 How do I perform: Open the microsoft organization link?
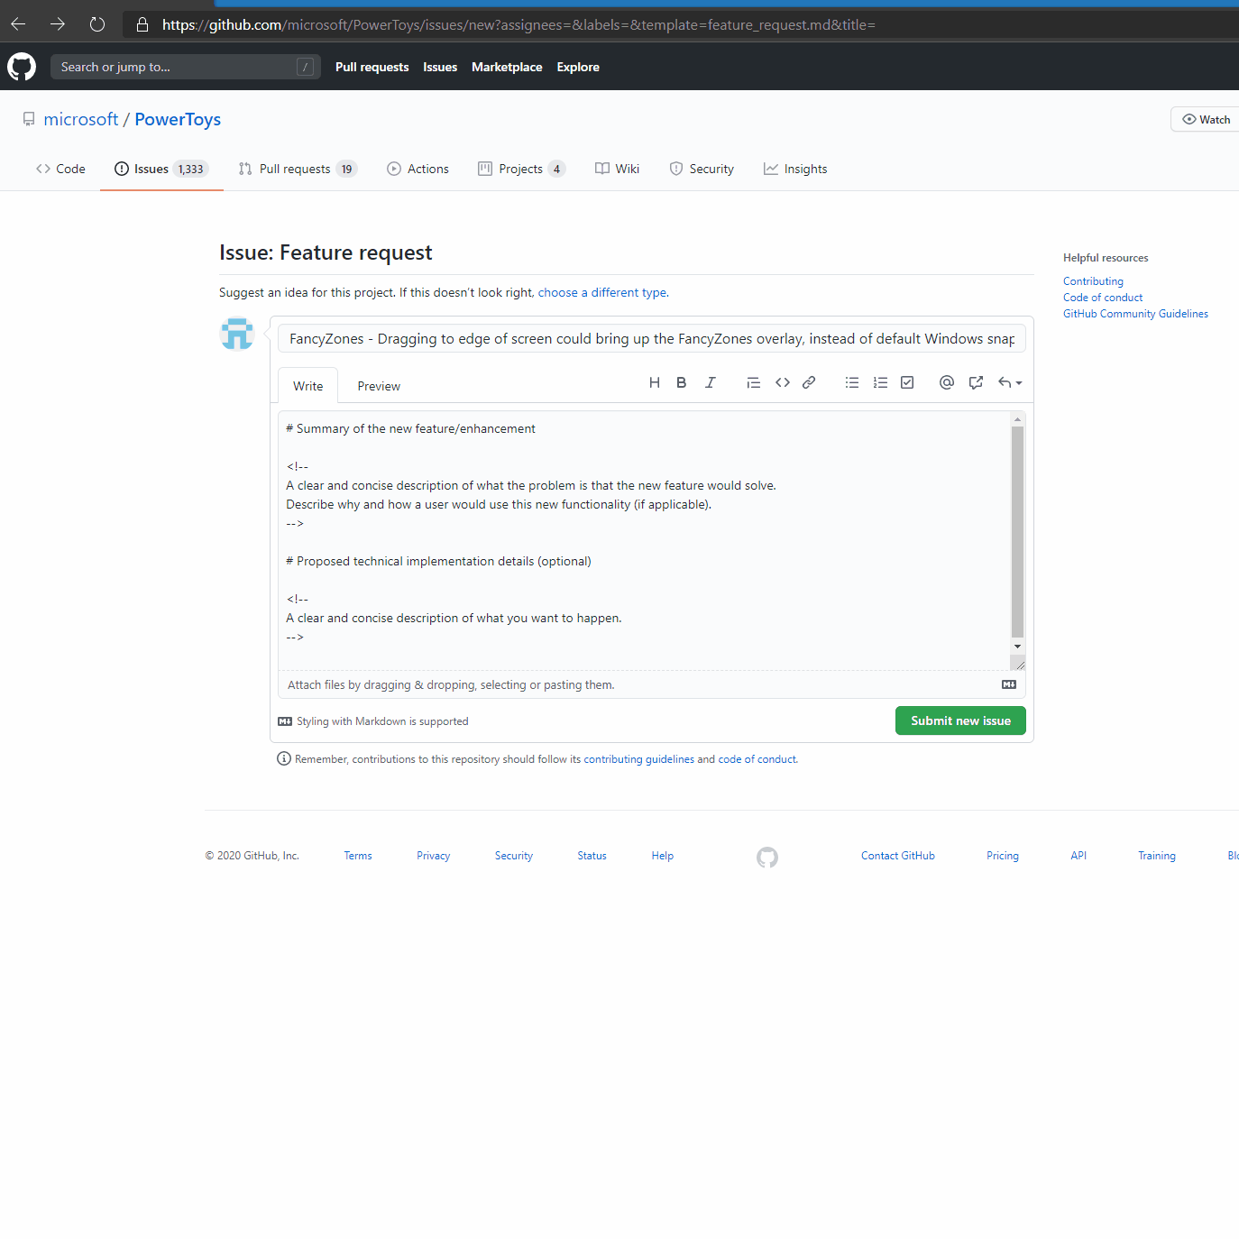click(81, 119)
